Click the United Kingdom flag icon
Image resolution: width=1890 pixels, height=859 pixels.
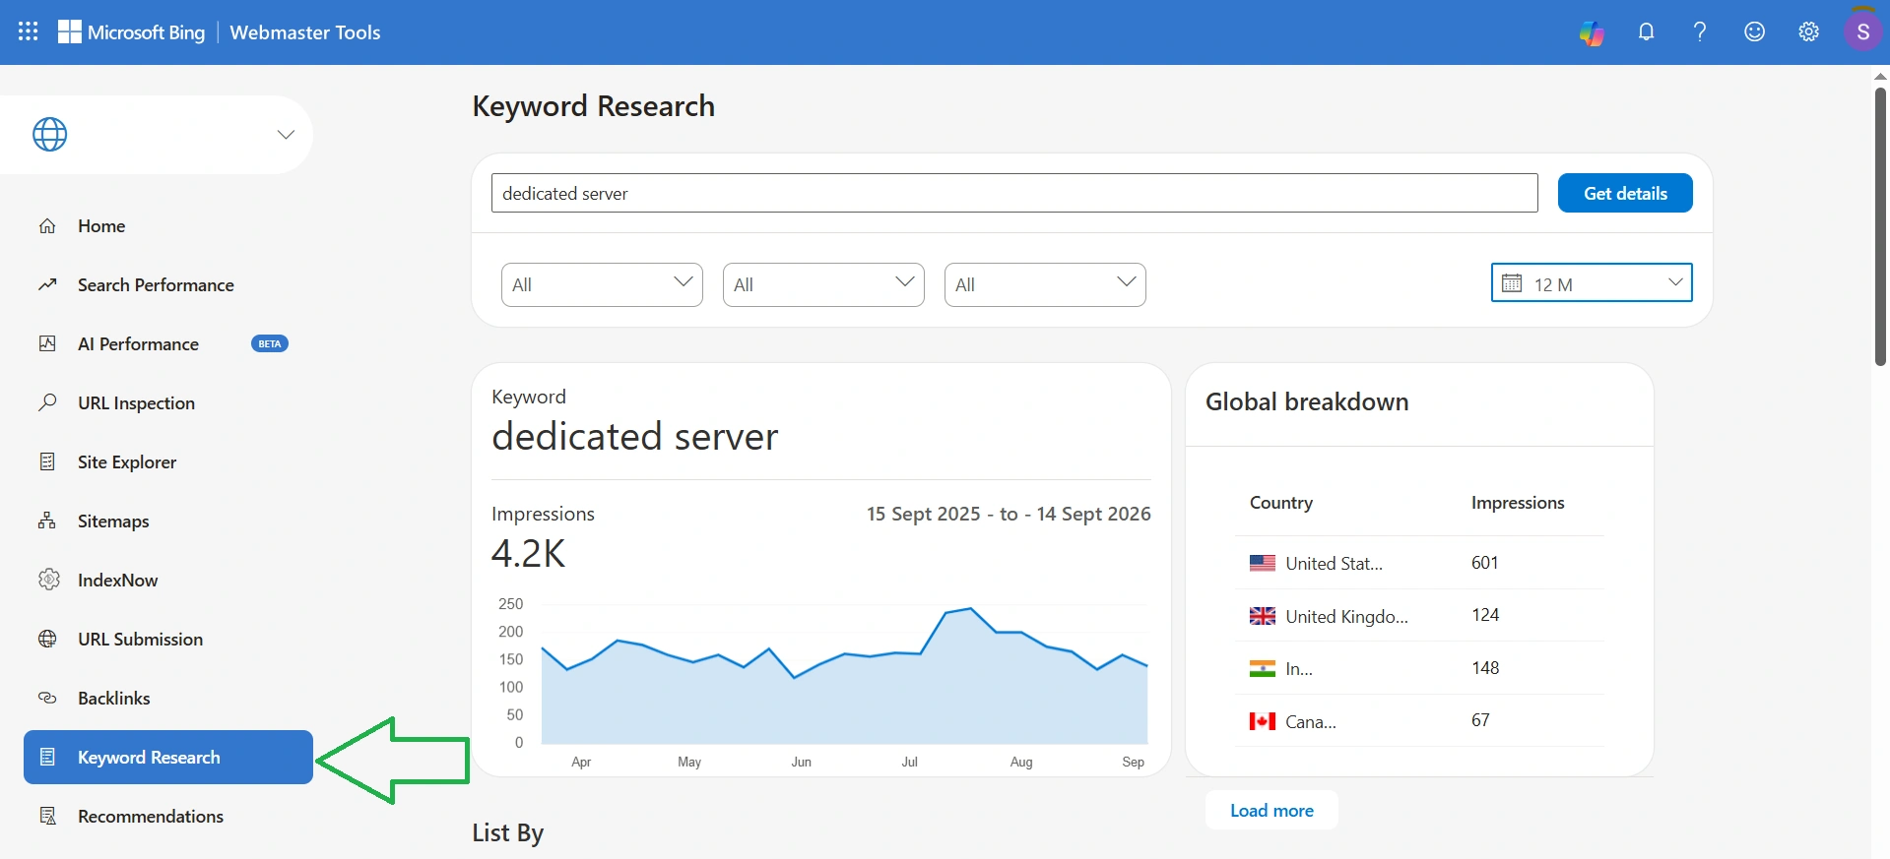click(1263, 616)
